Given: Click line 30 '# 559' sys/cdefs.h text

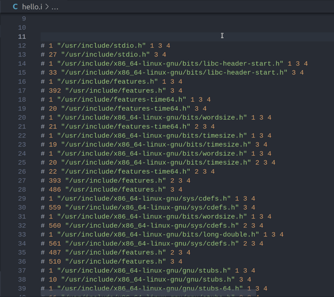Looking at the screenshot, I should [x=148, y=207].
